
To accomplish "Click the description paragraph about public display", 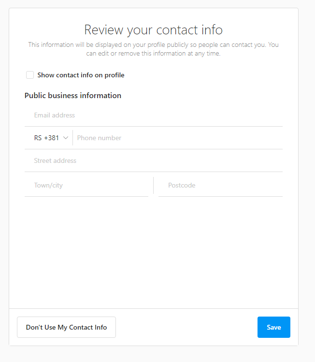I will coord(154,49).
